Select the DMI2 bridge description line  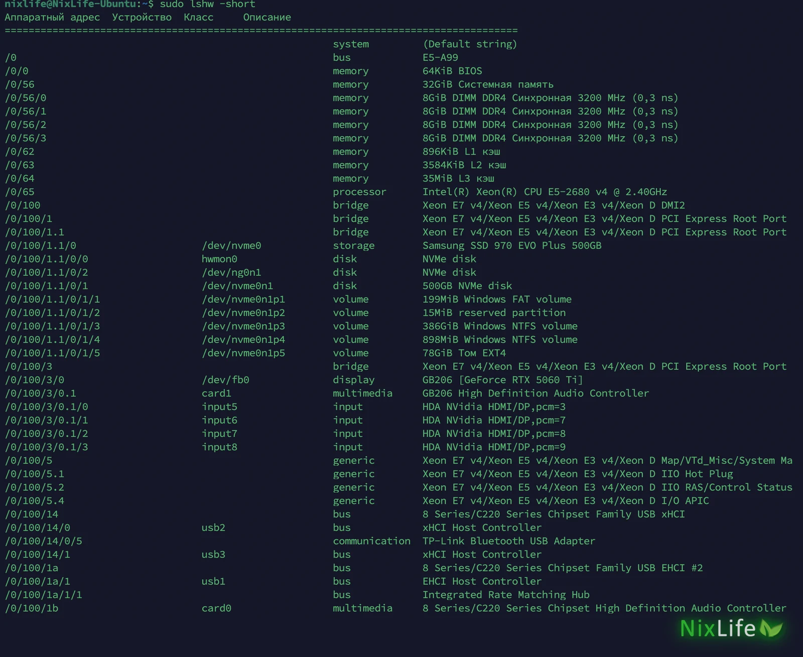pyautogui.click(x=554, y=205)
